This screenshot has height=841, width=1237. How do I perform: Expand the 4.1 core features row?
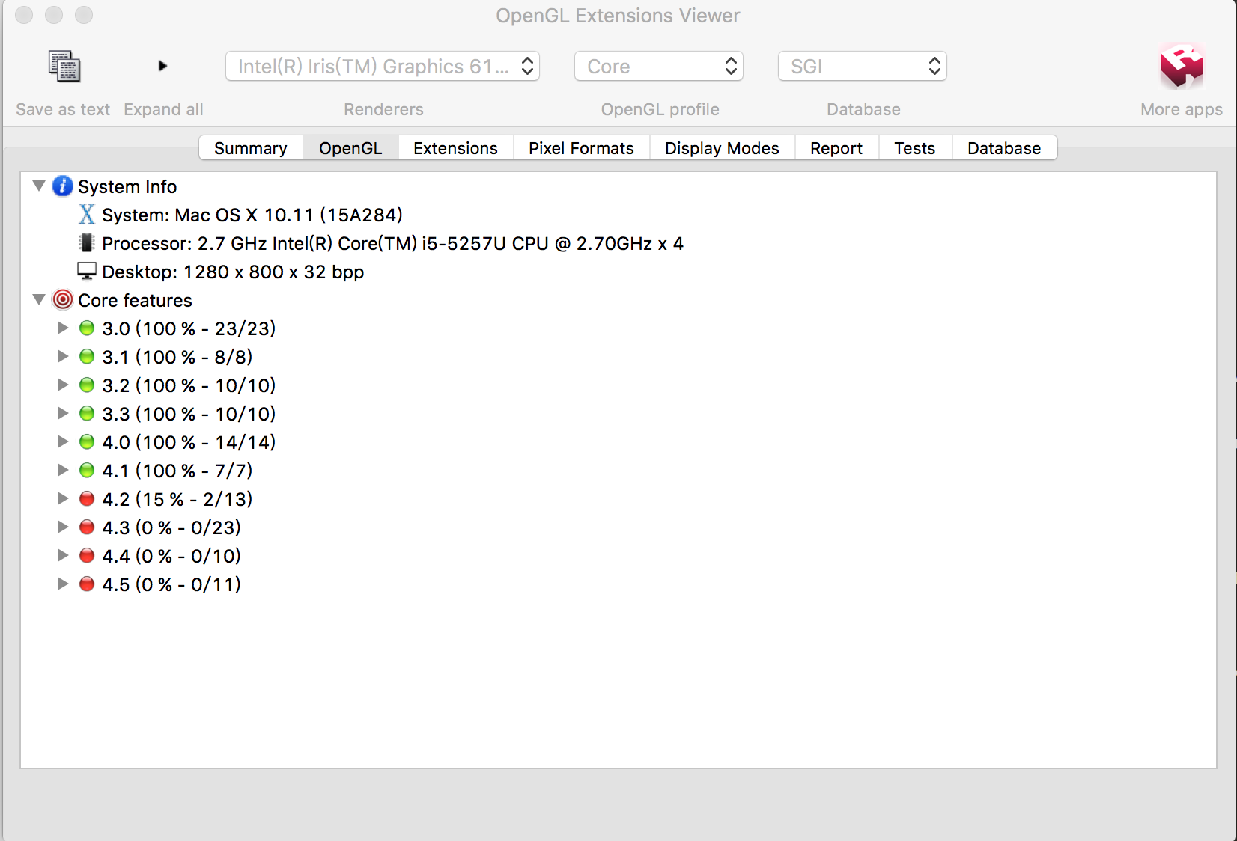63,470
